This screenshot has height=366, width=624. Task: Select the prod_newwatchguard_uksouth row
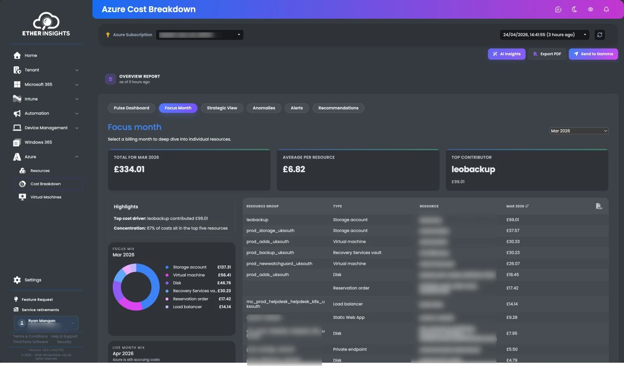[x=425, y=264]
